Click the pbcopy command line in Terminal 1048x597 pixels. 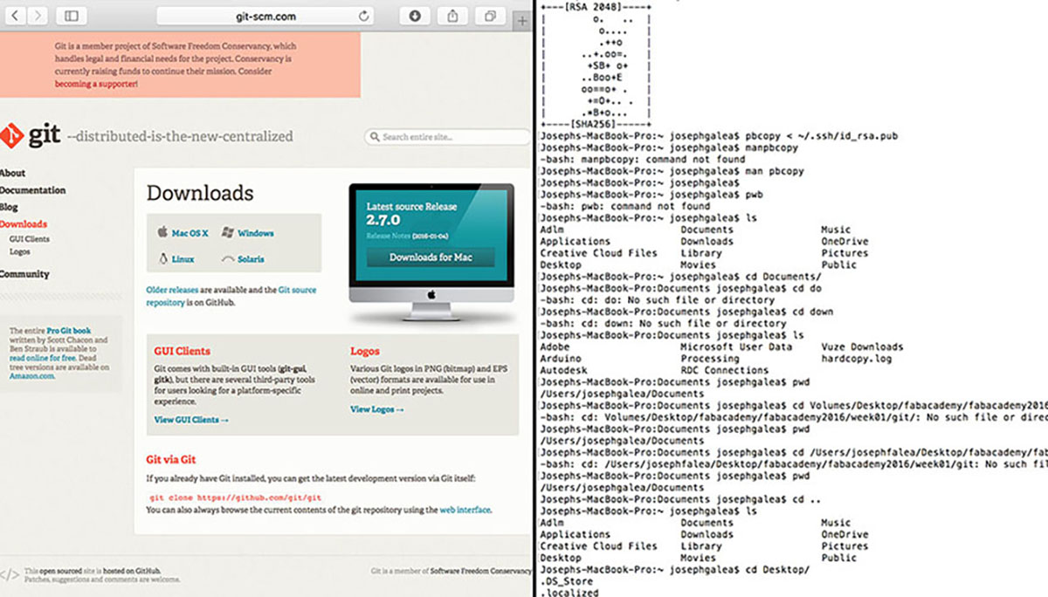pyautogui.click(x=719, y=137)
